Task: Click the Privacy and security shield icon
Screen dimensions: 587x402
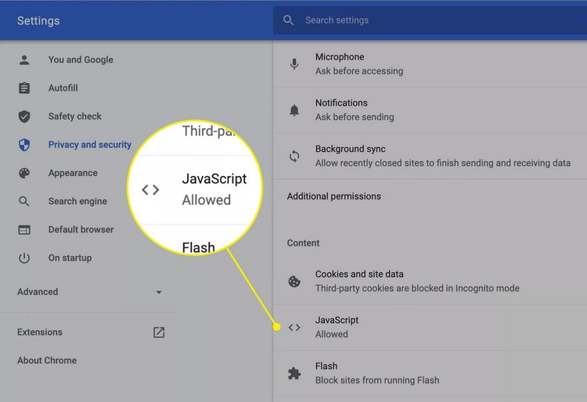Action: point(24,145)
